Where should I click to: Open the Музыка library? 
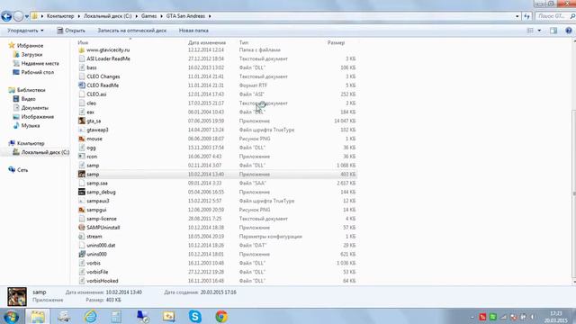(30, 126)
